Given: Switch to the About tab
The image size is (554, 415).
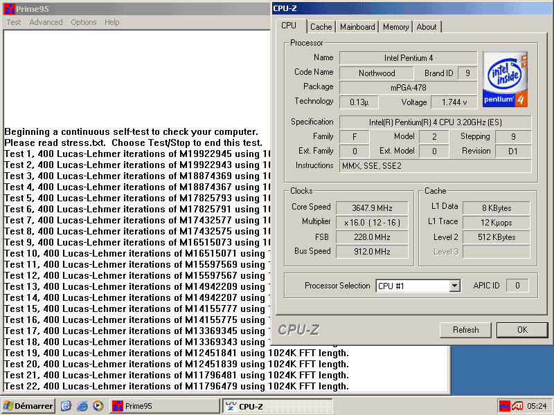Looking at the screenshot, I should point(427,27).
